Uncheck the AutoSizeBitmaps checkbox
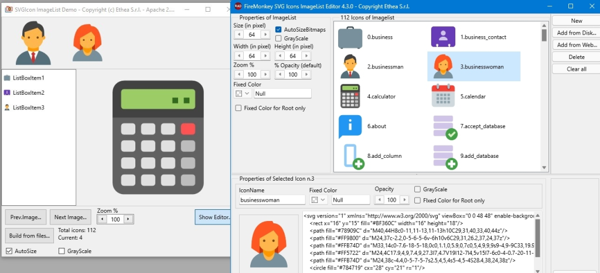 coord(278,29)
